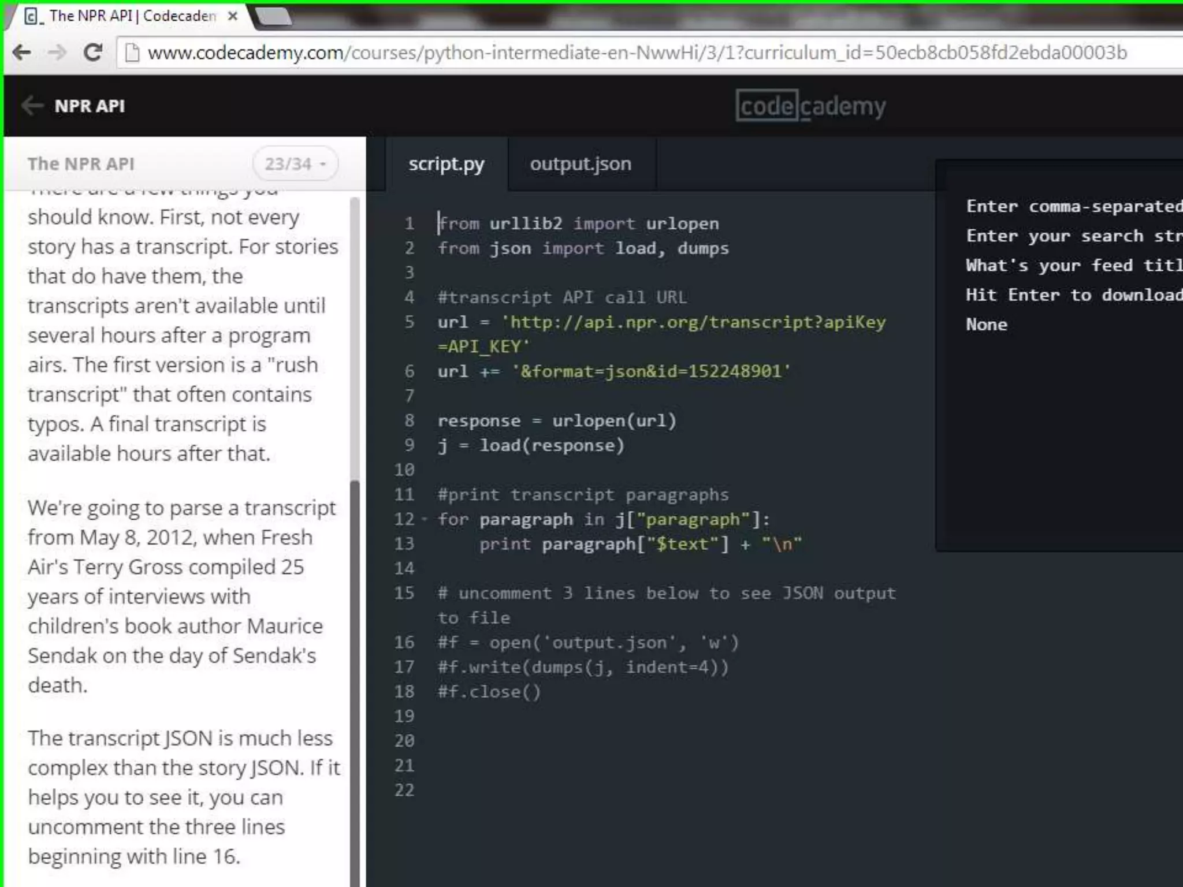Click the '#print transcript paragraphs' comment
Viewport: 1183px width, 887px height.
pos(583,494)
